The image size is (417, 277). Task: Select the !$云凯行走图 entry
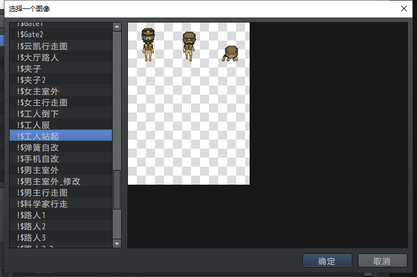[x=61, y=46]
